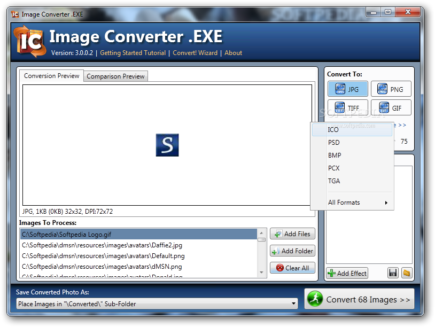Select TIFF as the output format
Image resolution: width=435 pixels, height=327 pixels.
coord(347,107)
